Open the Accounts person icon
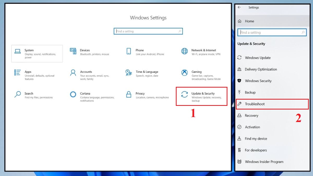Screen dimensions: 313x176 pos(73,72)
